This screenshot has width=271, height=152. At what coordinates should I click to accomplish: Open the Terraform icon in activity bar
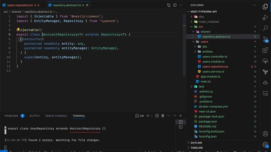pos(265,72)
